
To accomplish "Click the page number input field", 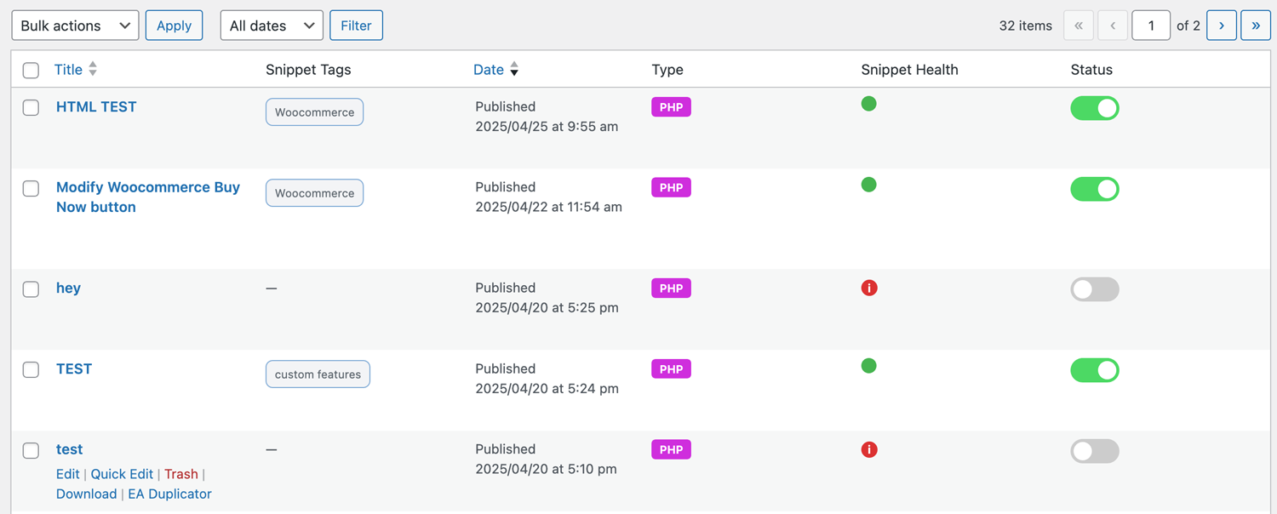I will click(1151, 25).
